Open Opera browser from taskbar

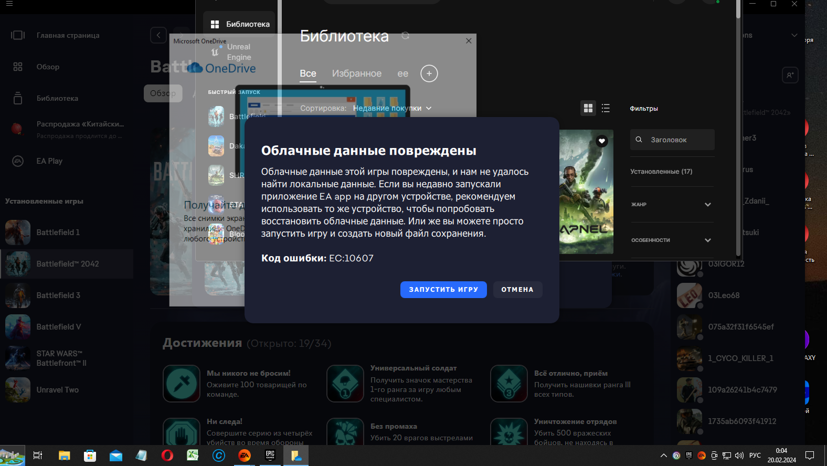pyautogui.click(x=167, y=456)
